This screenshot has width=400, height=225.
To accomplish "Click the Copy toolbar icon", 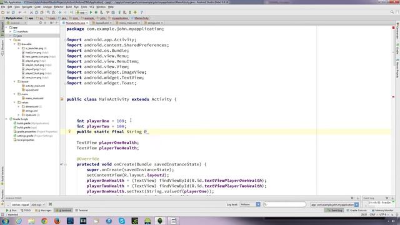I will point(36,12).
